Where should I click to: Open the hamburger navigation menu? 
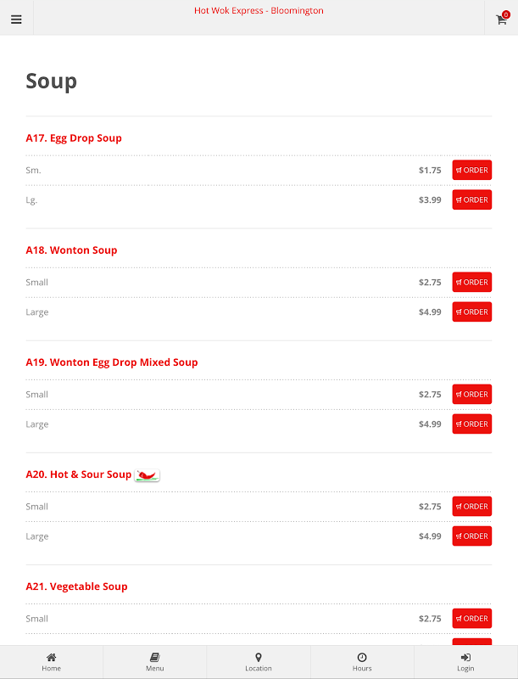click(16, 20)
